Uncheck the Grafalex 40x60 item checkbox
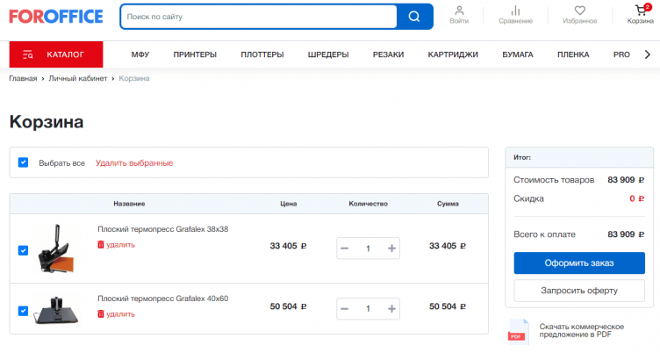The image size is (660, 360). pos(23,310)
